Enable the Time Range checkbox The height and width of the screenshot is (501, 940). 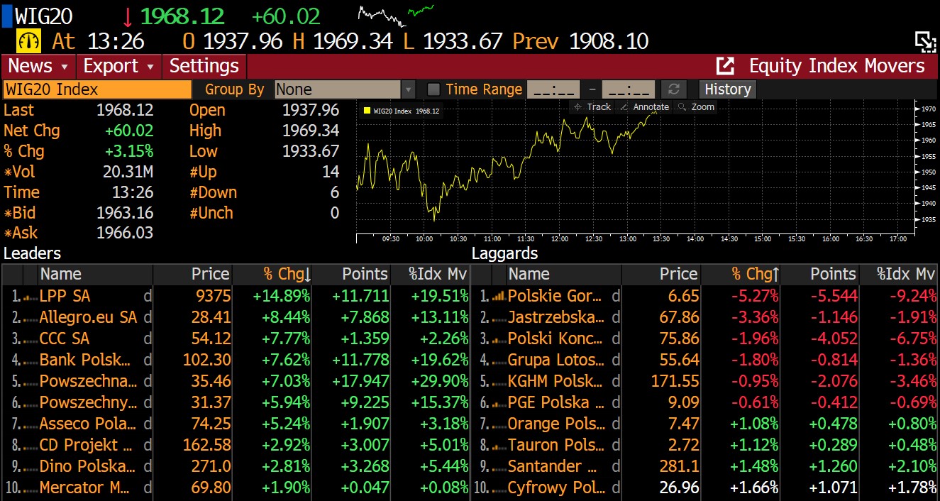click(433, 89)
